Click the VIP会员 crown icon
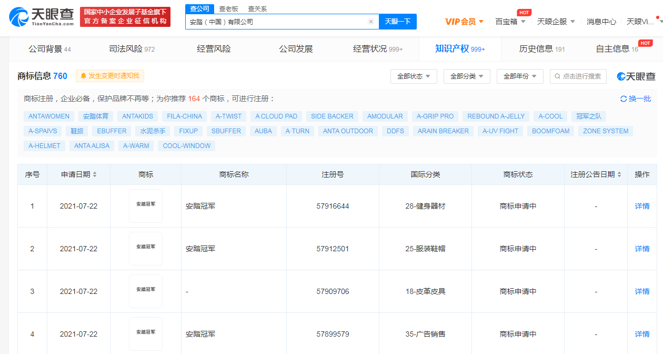This screenshot has height=354, width=663. tap(451, 22)
